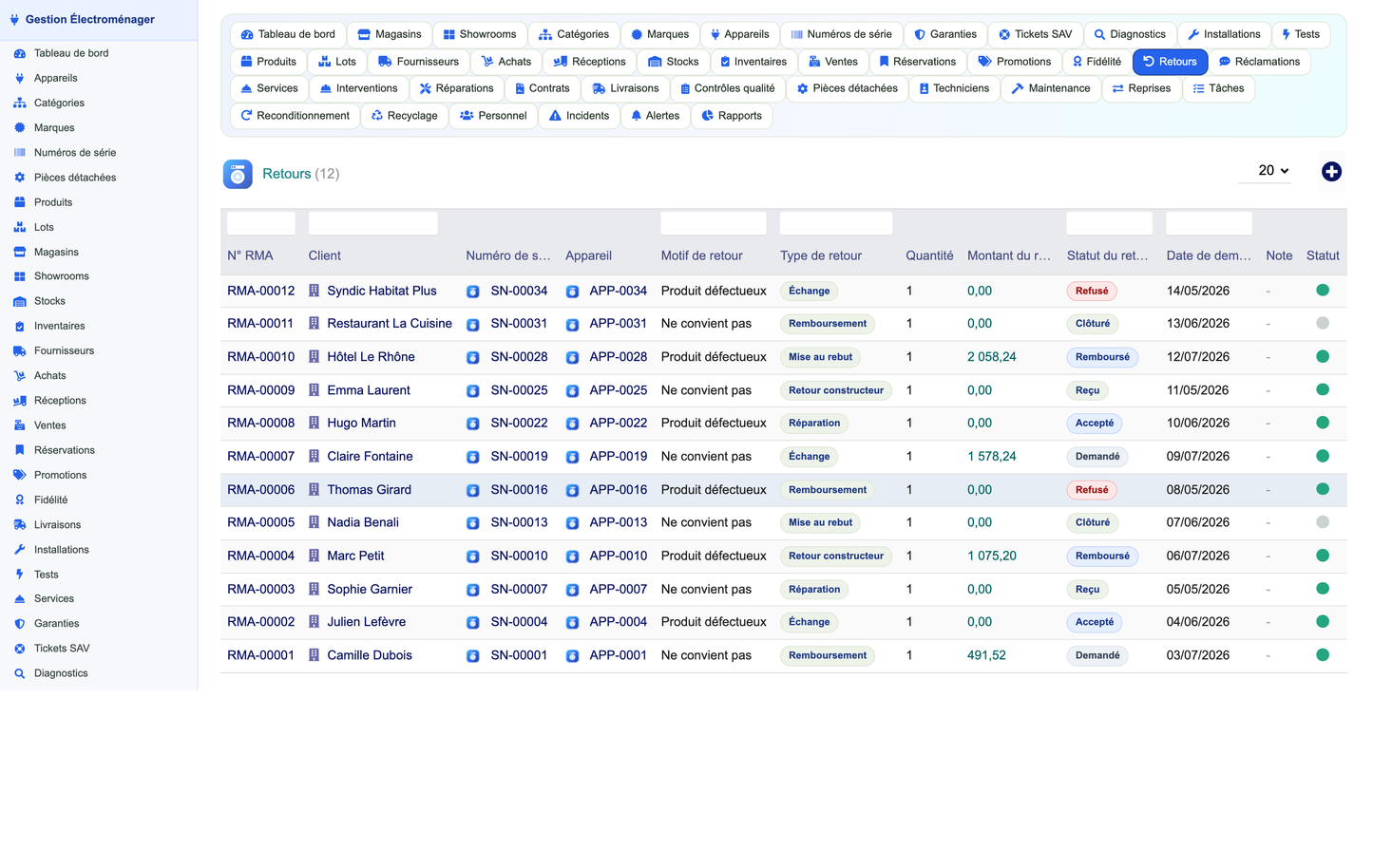Click the appliance icon beside APP-0016
Image resolution: width=1373 pixels, height=849 pixels.
coord(572,491)
